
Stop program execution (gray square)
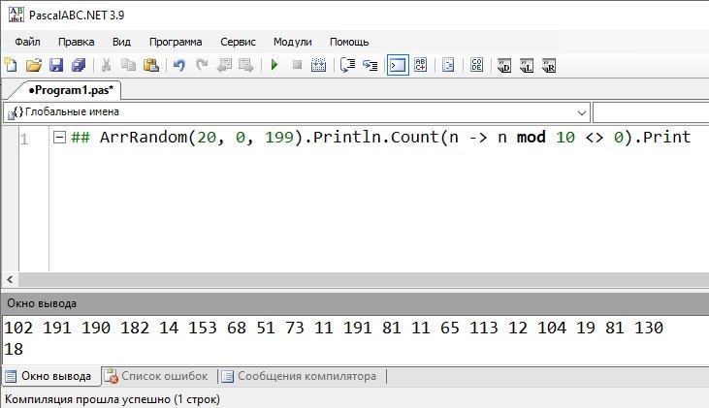coord(297,65)
